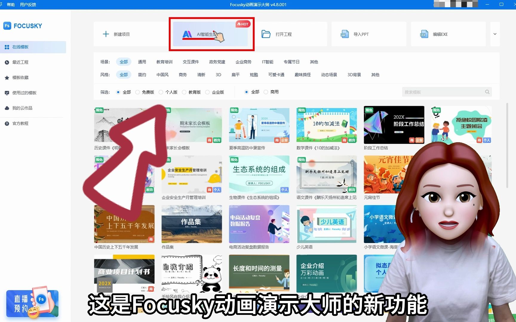Select 3D style filter
516x322 pixels.
[x=218, y=75]
